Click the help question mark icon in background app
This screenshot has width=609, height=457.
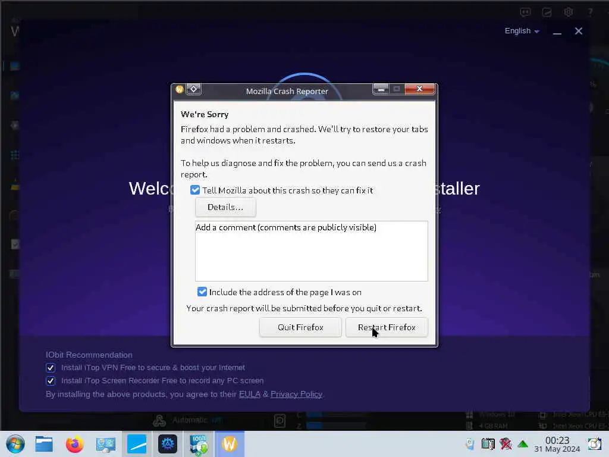pyautogui.click(x=590, y=12)
